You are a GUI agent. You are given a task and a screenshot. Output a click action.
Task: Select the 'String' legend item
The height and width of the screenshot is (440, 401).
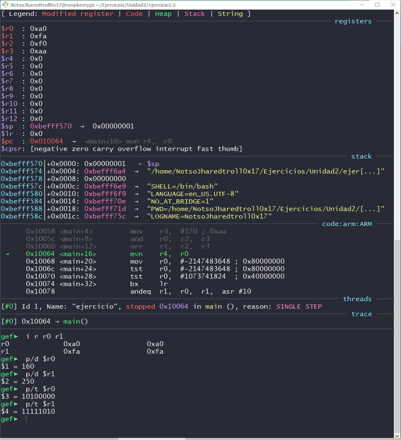coord(232,13)
